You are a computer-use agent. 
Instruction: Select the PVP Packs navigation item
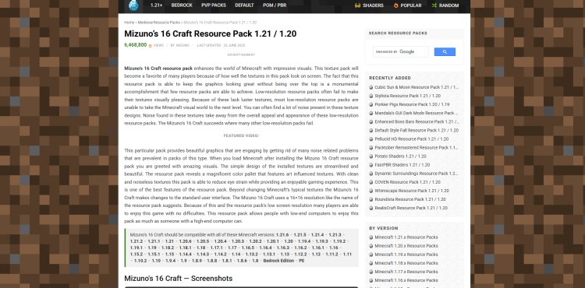[214, 5]
